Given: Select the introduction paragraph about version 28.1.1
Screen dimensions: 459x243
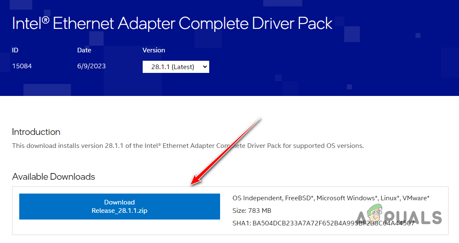Looking at the screenshot, I should click(x=187, y=145).
